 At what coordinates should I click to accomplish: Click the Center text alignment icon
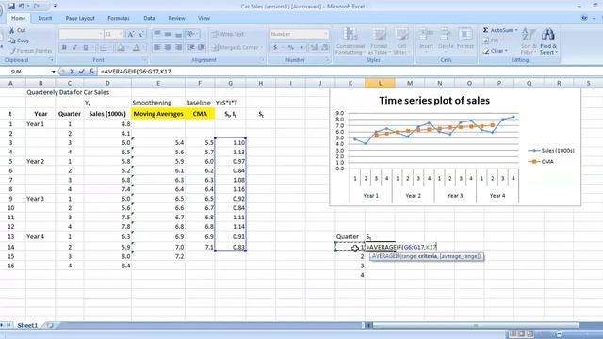(x=168, y=47)
